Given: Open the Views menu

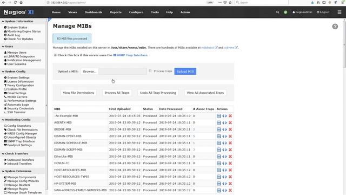Looking at the screenshot, I should click(72, 12).
